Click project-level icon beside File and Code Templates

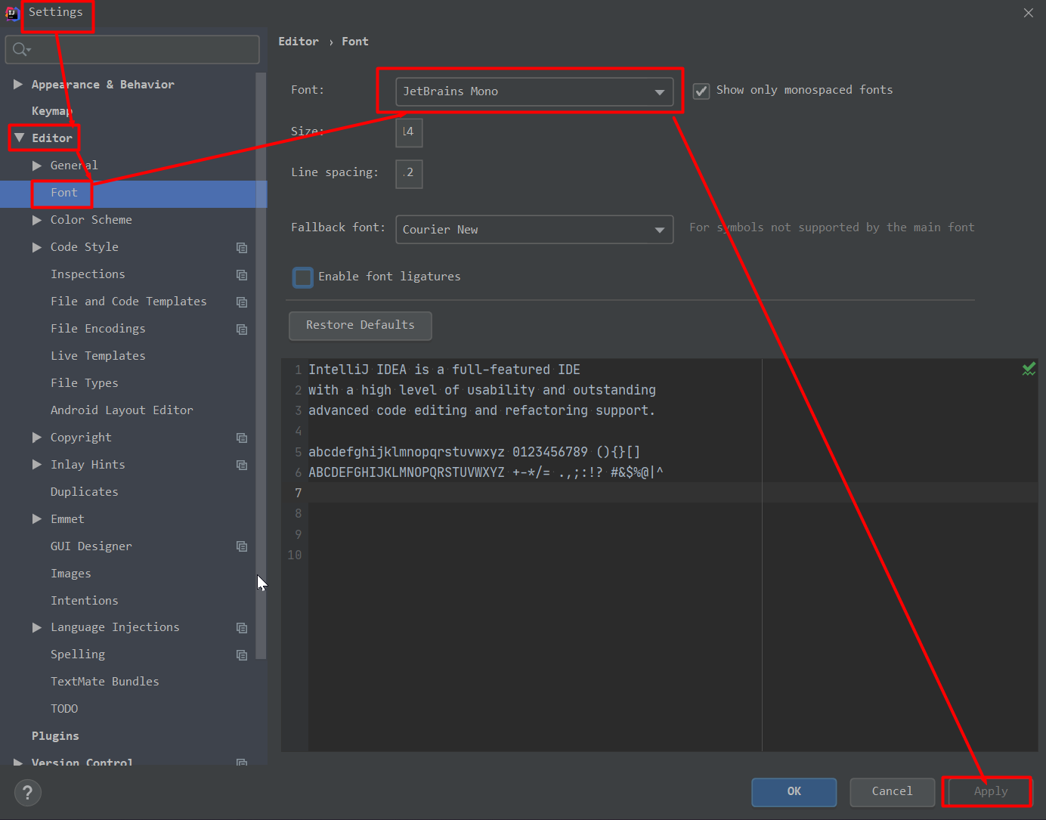pyautogui.click(x=242, y=302)
